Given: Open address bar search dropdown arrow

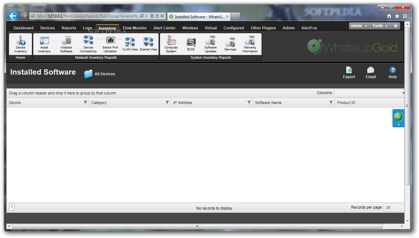Looking at the screenshot, I should (147, 16).
